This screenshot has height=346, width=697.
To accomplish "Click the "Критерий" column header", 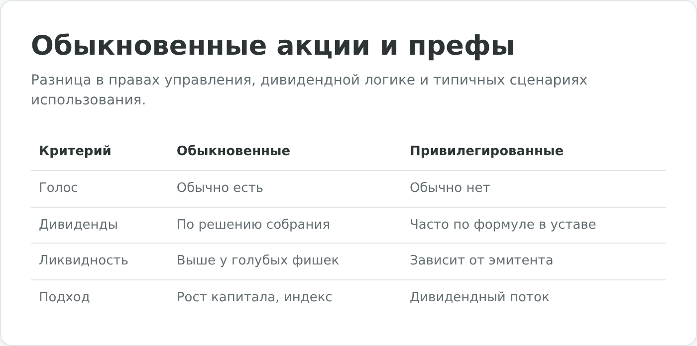I will (75, 151).
